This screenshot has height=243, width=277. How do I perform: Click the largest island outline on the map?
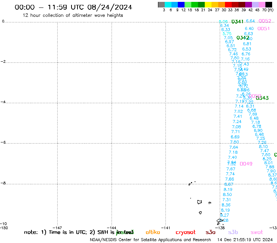200,202
